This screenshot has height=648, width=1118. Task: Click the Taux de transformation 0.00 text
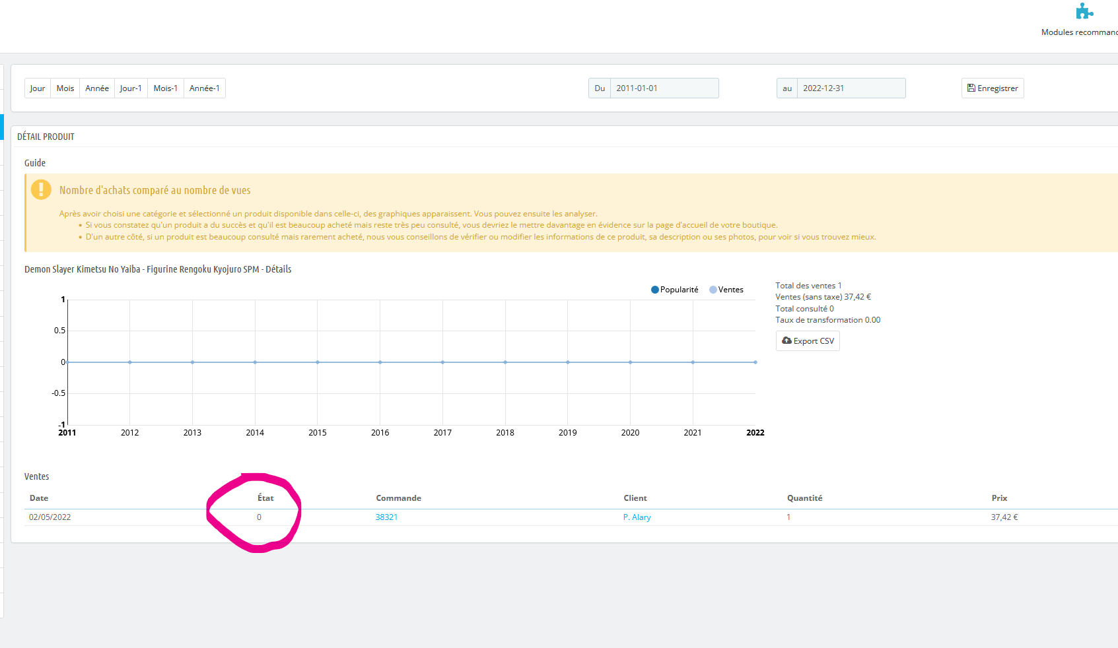[x=827, y=320]
